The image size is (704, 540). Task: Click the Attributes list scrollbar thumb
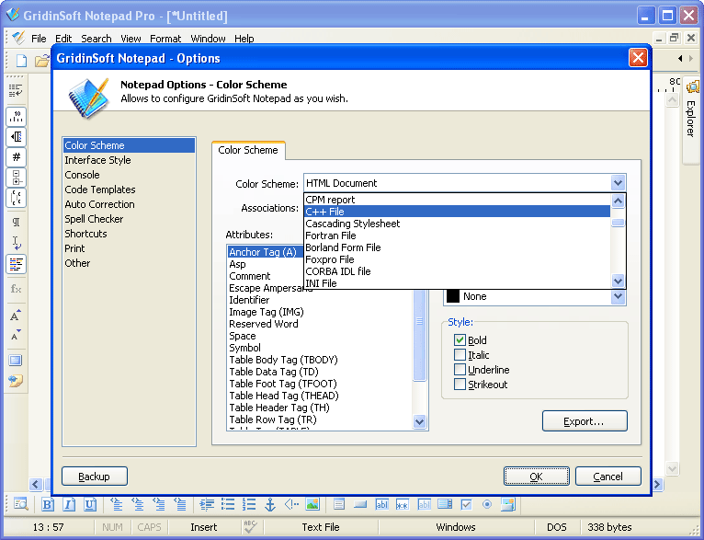(x=419, y=335)
